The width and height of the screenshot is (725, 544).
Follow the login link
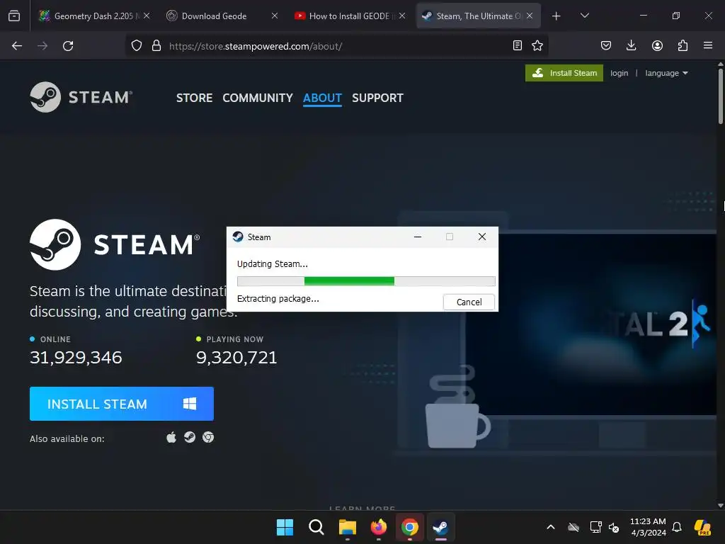pyautogui.click(x=619, y=73)
